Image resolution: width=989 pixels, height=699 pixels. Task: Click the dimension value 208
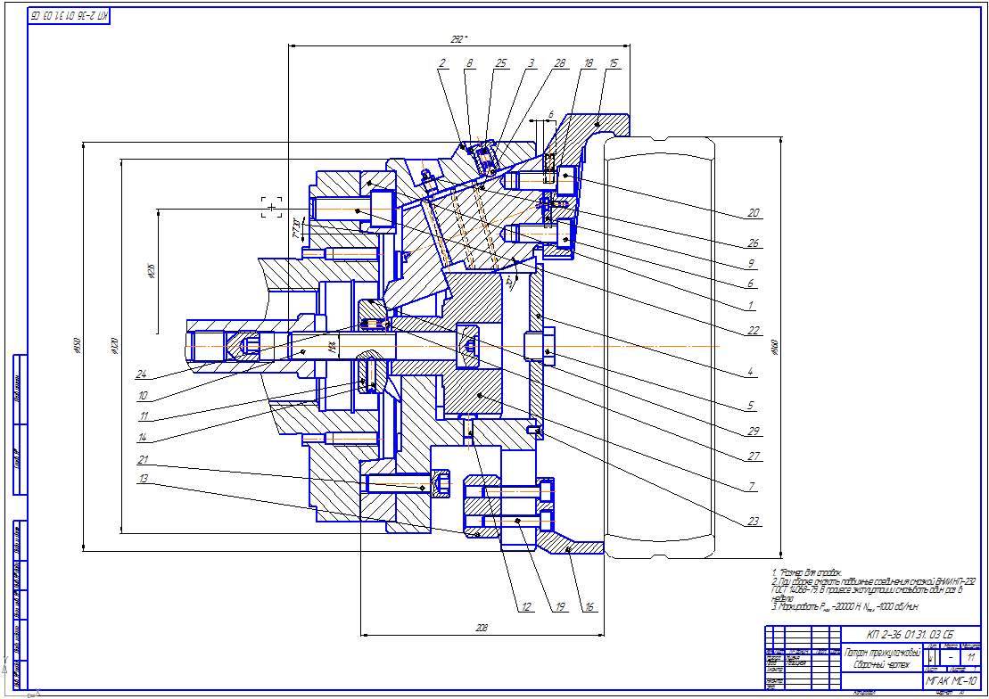pos(482,629)
